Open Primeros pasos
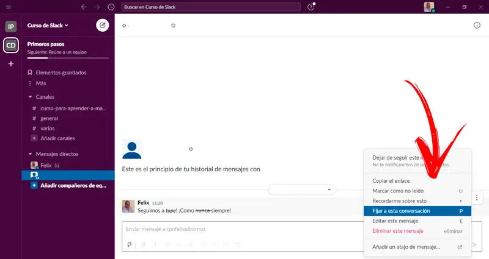Viewport: 489px width, 259px height. 46,44
